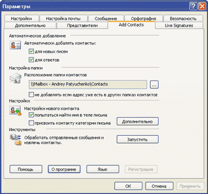Switch to the Орфография tab
The height and width of the screenshot is (194, 208).
(x=144, y=19)
